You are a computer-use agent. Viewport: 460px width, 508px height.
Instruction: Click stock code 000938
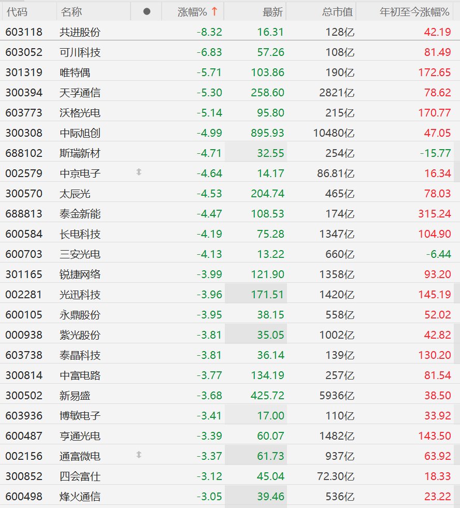click(x=24, y=335)
